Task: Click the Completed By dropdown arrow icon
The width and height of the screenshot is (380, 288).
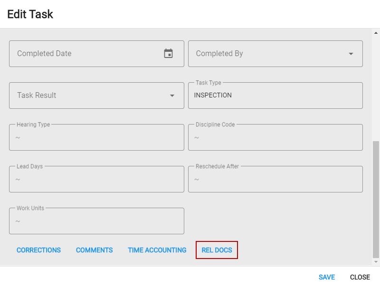Action: tap(351, 54)
